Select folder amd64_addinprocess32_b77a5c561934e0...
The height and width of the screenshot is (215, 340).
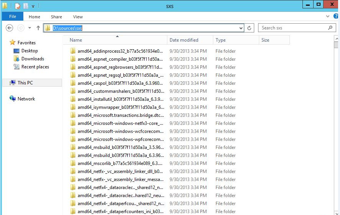[x=120, y=51]
